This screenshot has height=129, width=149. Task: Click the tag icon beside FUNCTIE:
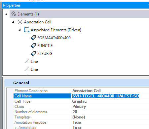click(33, 45)
